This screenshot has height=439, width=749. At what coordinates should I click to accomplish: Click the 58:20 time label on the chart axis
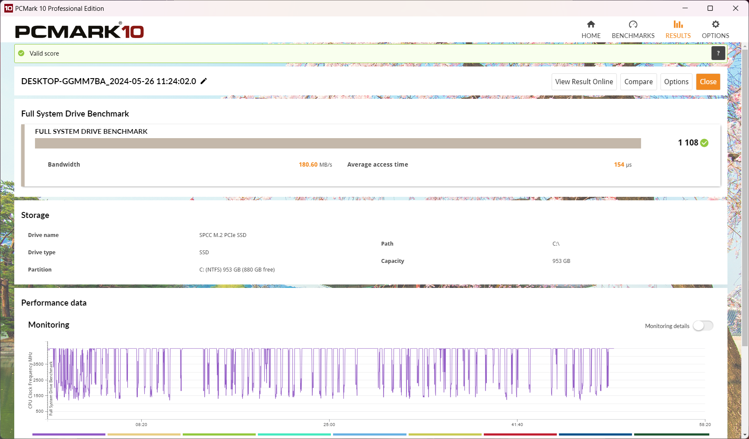click(x=705, y=425)
